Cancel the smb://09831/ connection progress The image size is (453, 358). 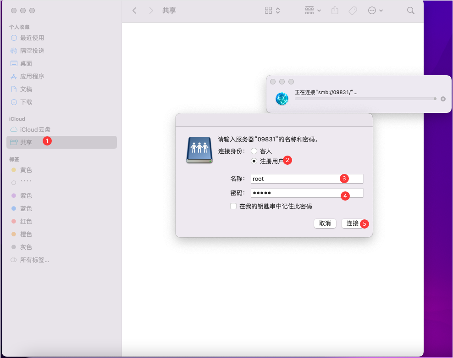coord(443,99)
